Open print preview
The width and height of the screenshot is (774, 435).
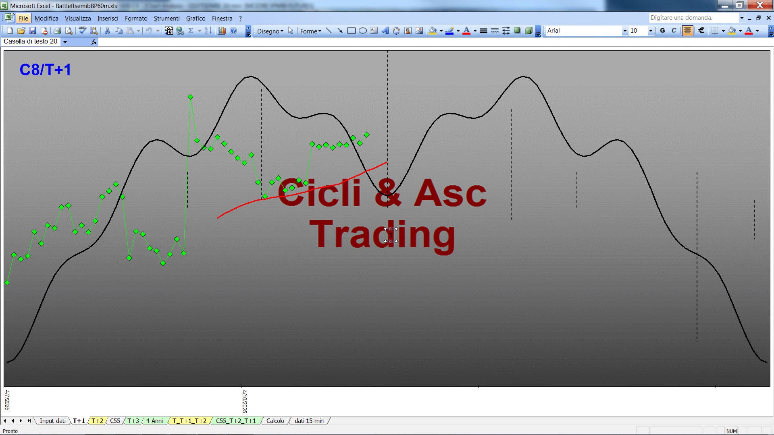(x=69, y=31)
